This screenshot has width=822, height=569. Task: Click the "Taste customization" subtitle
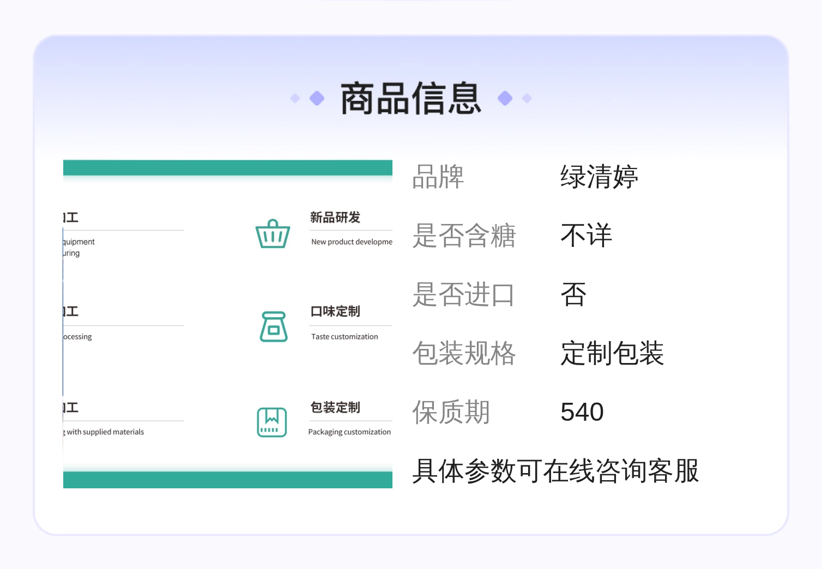pyautogui.click(x=344, y=337)
